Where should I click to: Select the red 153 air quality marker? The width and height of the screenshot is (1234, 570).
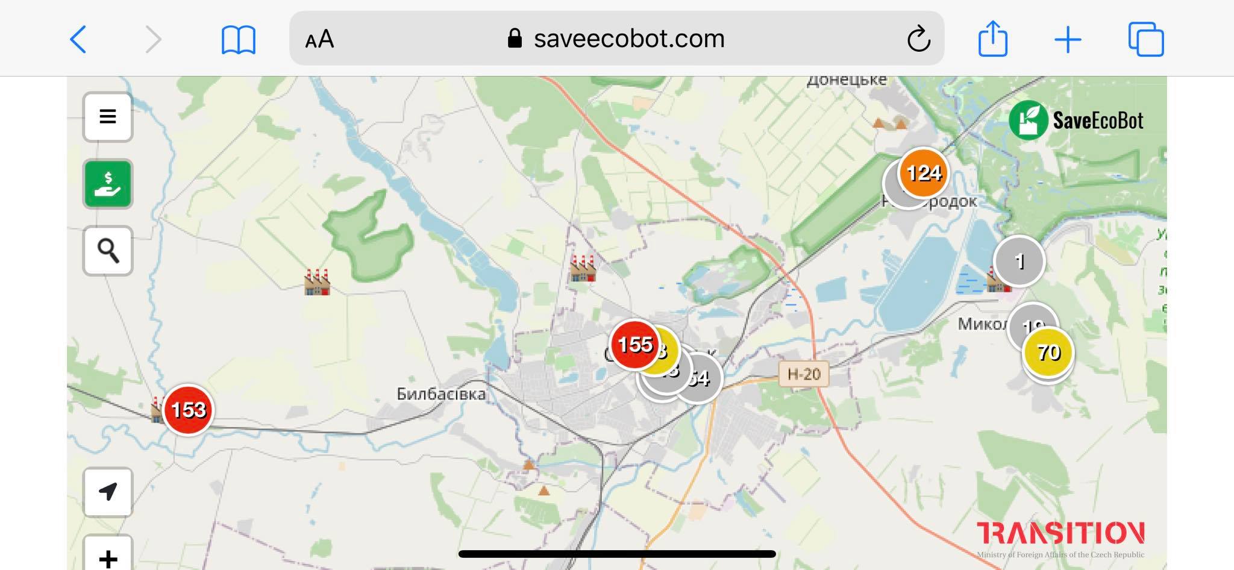click(x=188, y=410)
